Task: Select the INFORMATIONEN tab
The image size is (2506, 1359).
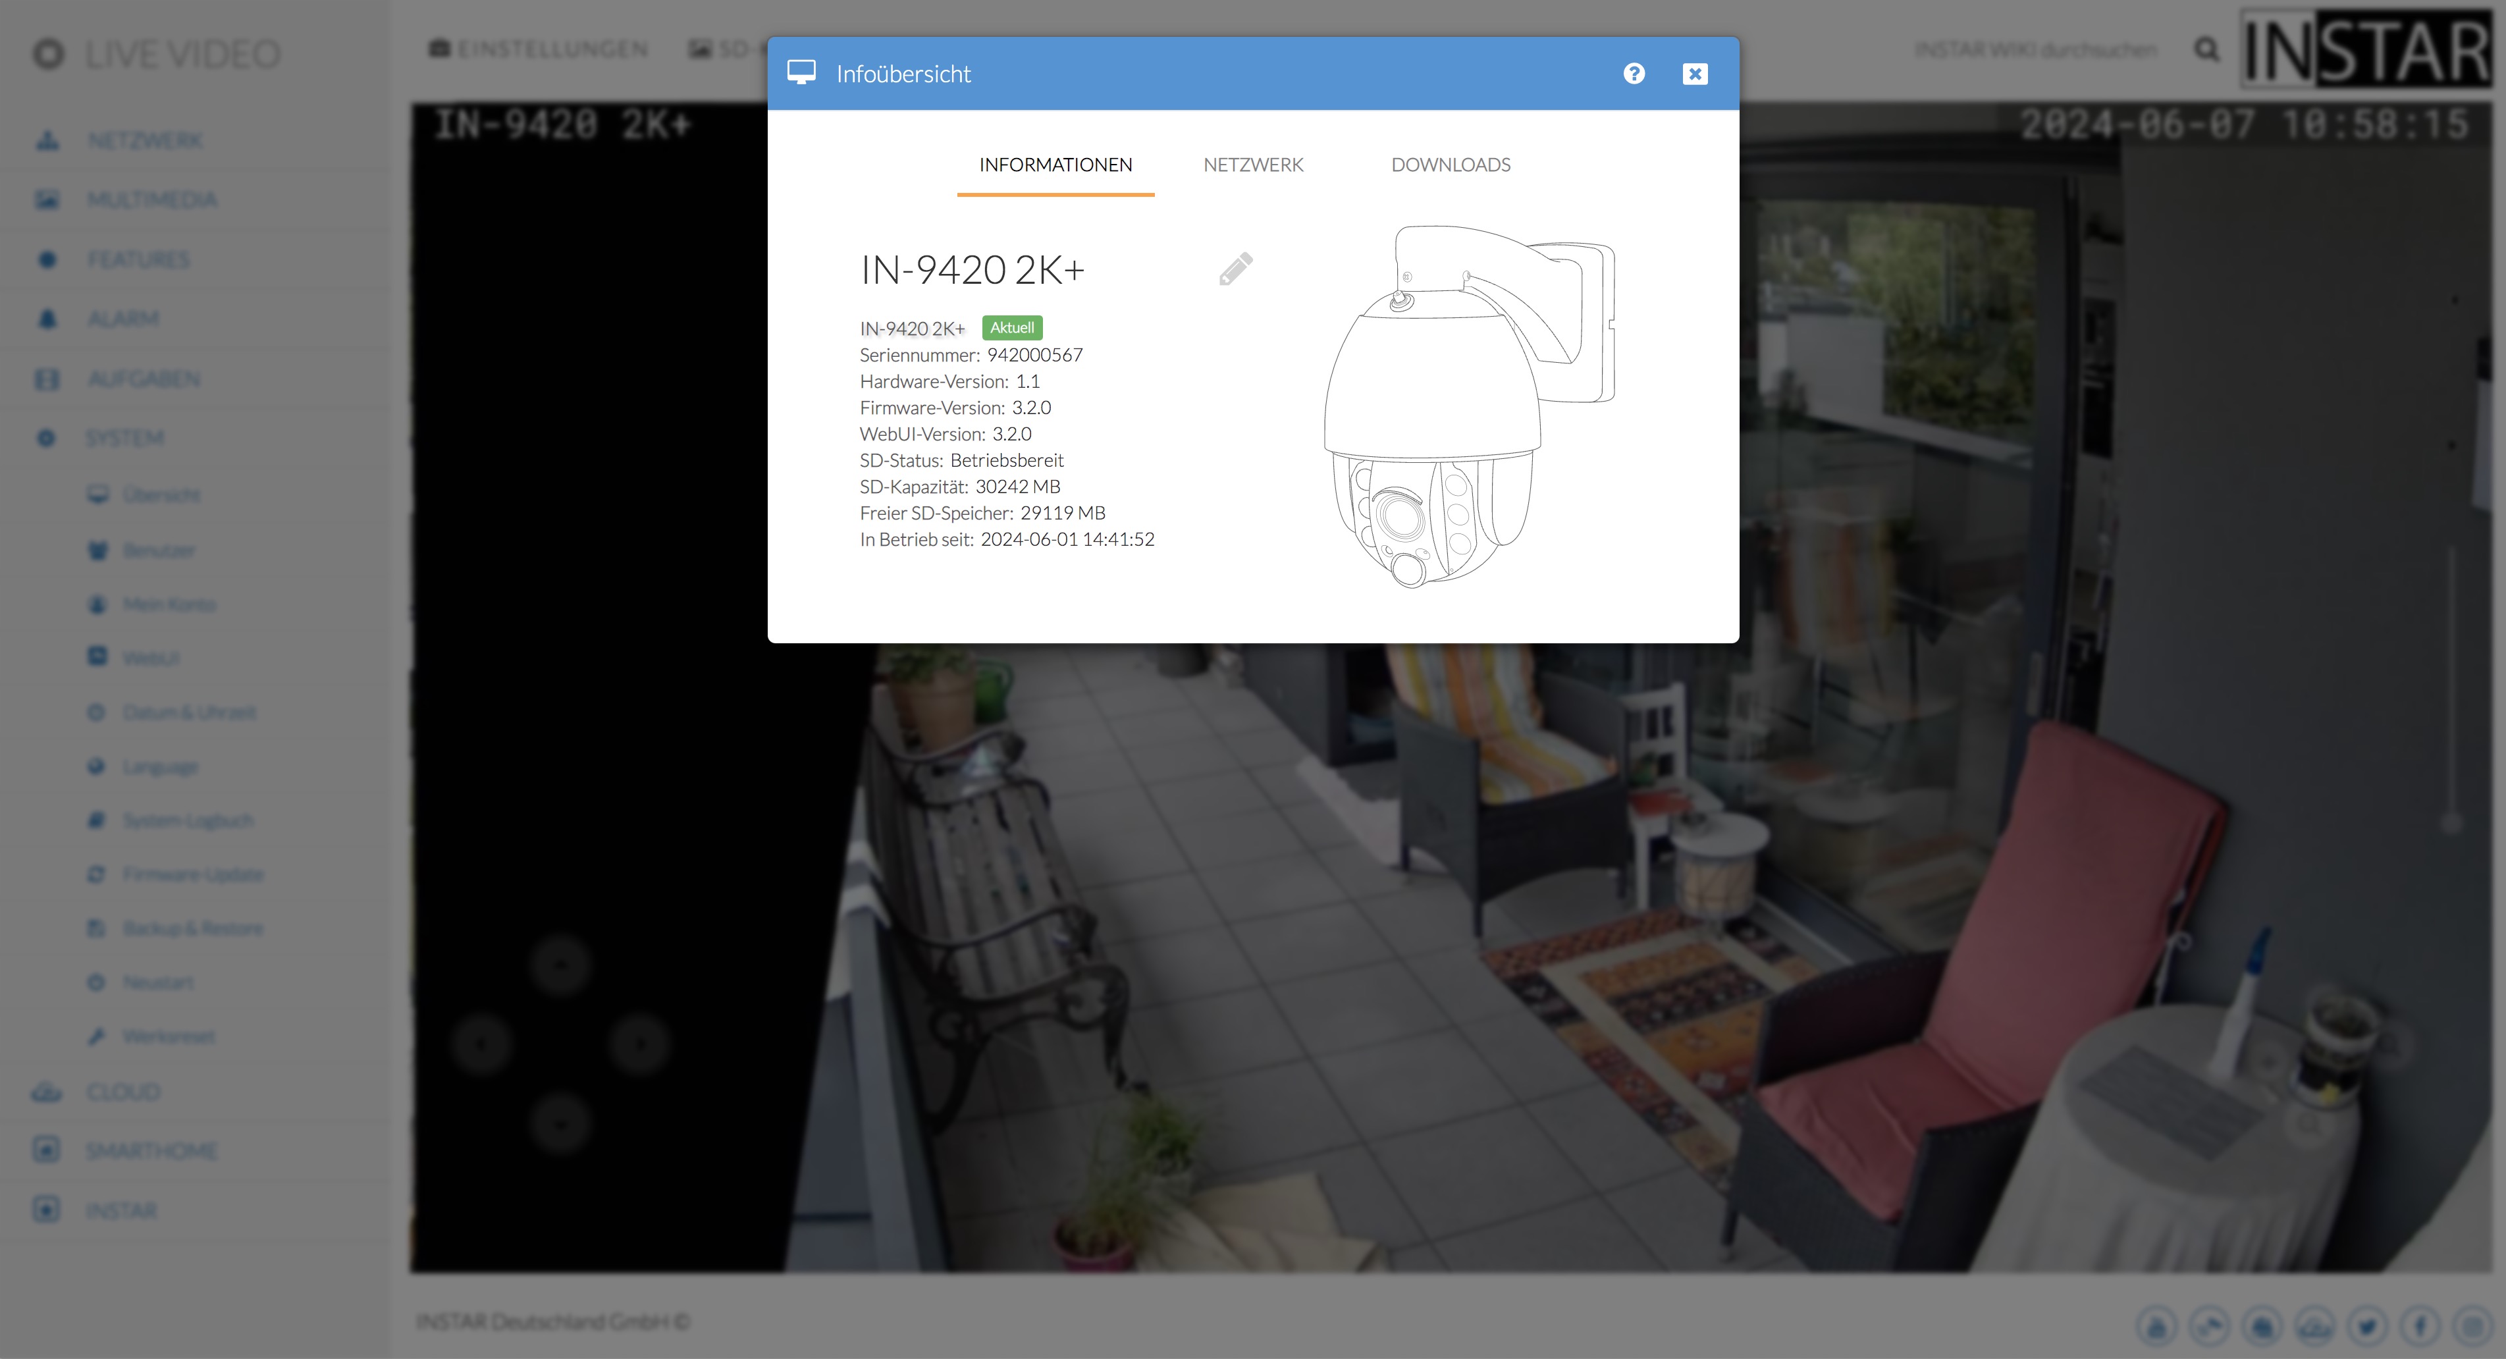Action: tap(1055, 165)
